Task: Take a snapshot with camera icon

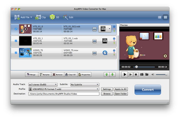Action: [x=142, y=74]
